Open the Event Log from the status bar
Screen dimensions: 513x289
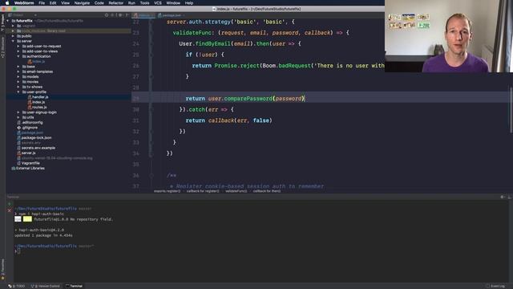point(495,286)
